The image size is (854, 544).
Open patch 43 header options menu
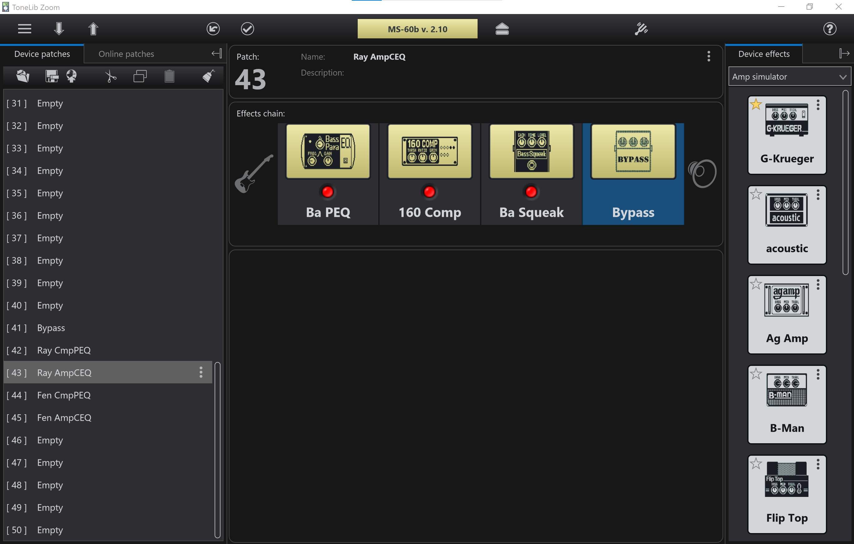(709, 56)
